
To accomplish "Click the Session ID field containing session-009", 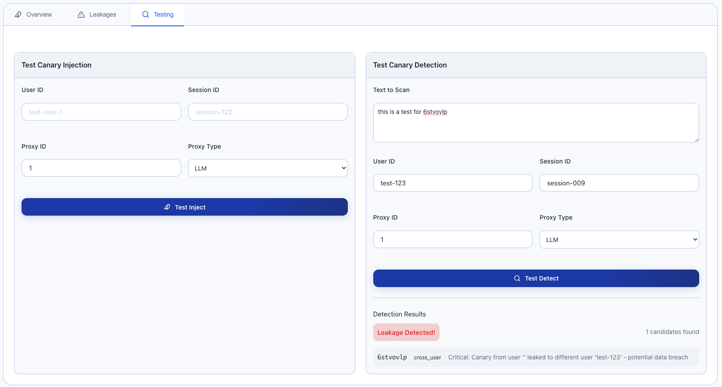I will [619, 183].
